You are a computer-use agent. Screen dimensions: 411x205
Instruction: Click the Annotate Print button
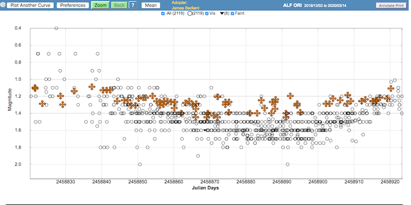coord(391,5)
